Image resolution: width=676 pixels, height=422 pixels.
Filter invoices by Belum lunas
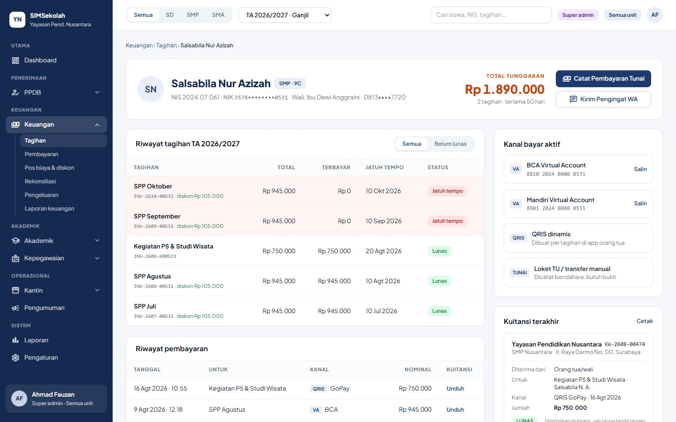[x=451, y=144]
